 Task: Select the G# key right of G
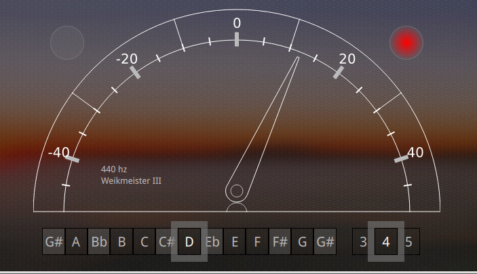tap(325, 241)
